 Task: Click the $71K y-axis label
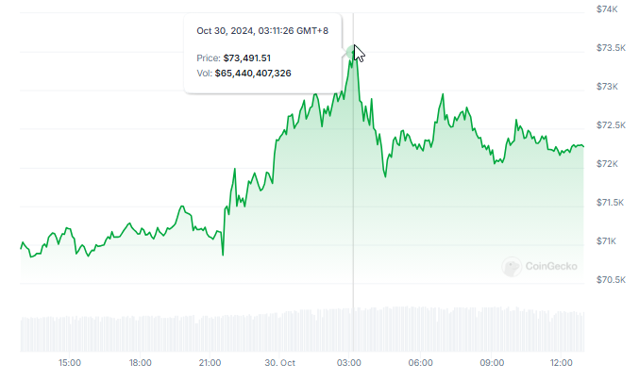pyautogui.click(x=607, y=241)
